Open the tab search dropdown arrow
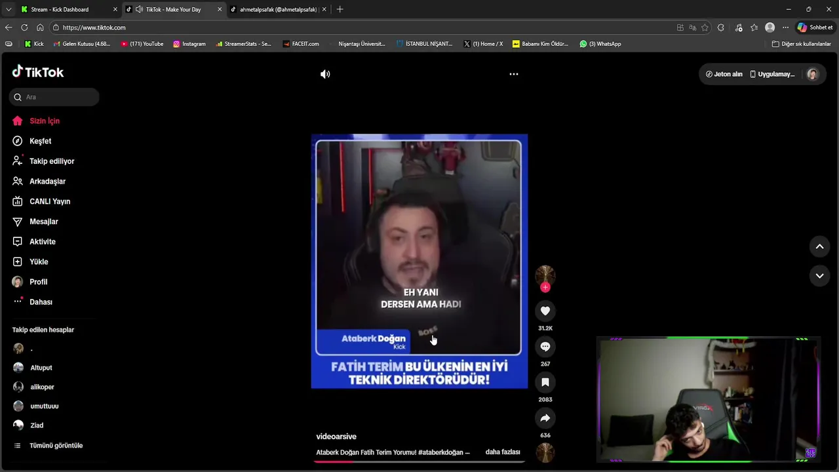The width and height of the screenshot is (839, 472). coord(8,9)
